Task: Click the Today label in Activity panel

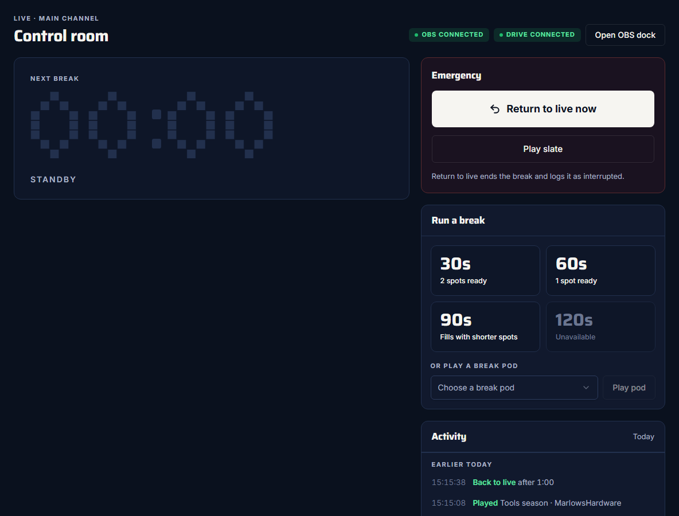Action: pos(643,436)
